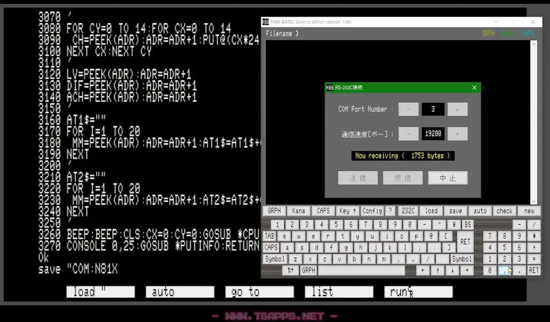550x322 pixels.
Task: Click the 'Now receiving' status text
Action: [403, 156]
